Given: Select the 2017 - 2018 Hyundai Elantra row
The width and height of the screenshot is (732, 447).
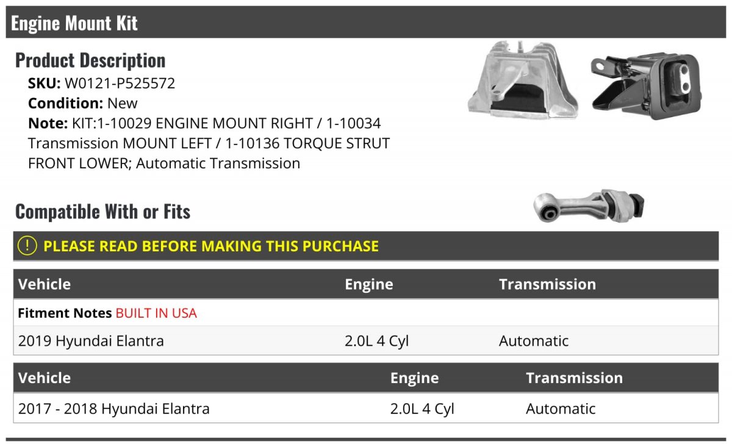Looking at the screenshot, I should (x=366, y=408).
